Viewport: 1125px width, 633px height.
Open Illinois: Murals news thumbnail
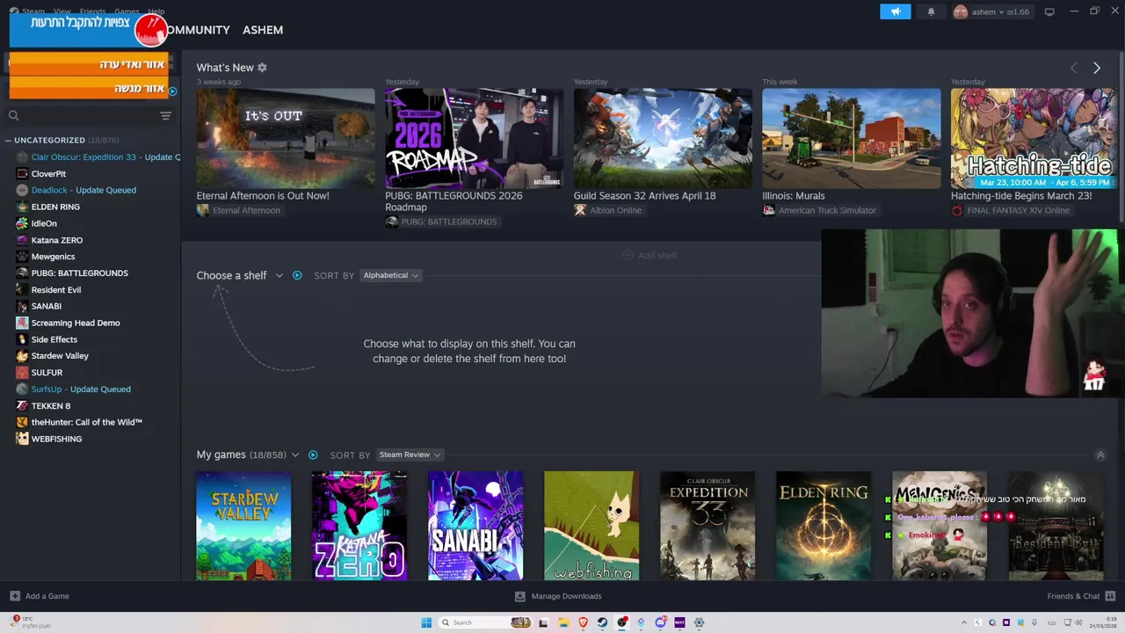tap(851, 138)
